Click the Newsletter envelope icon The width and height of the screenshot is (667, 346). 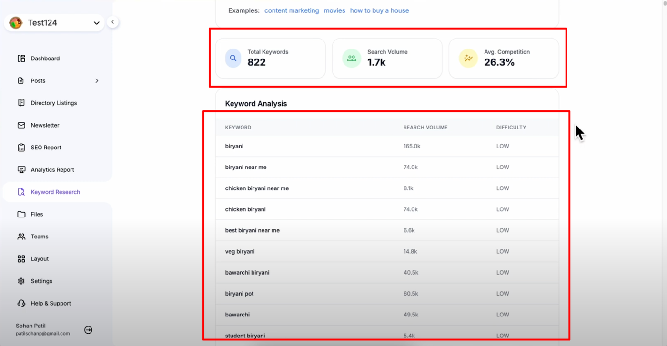click(x=21, y=125)
